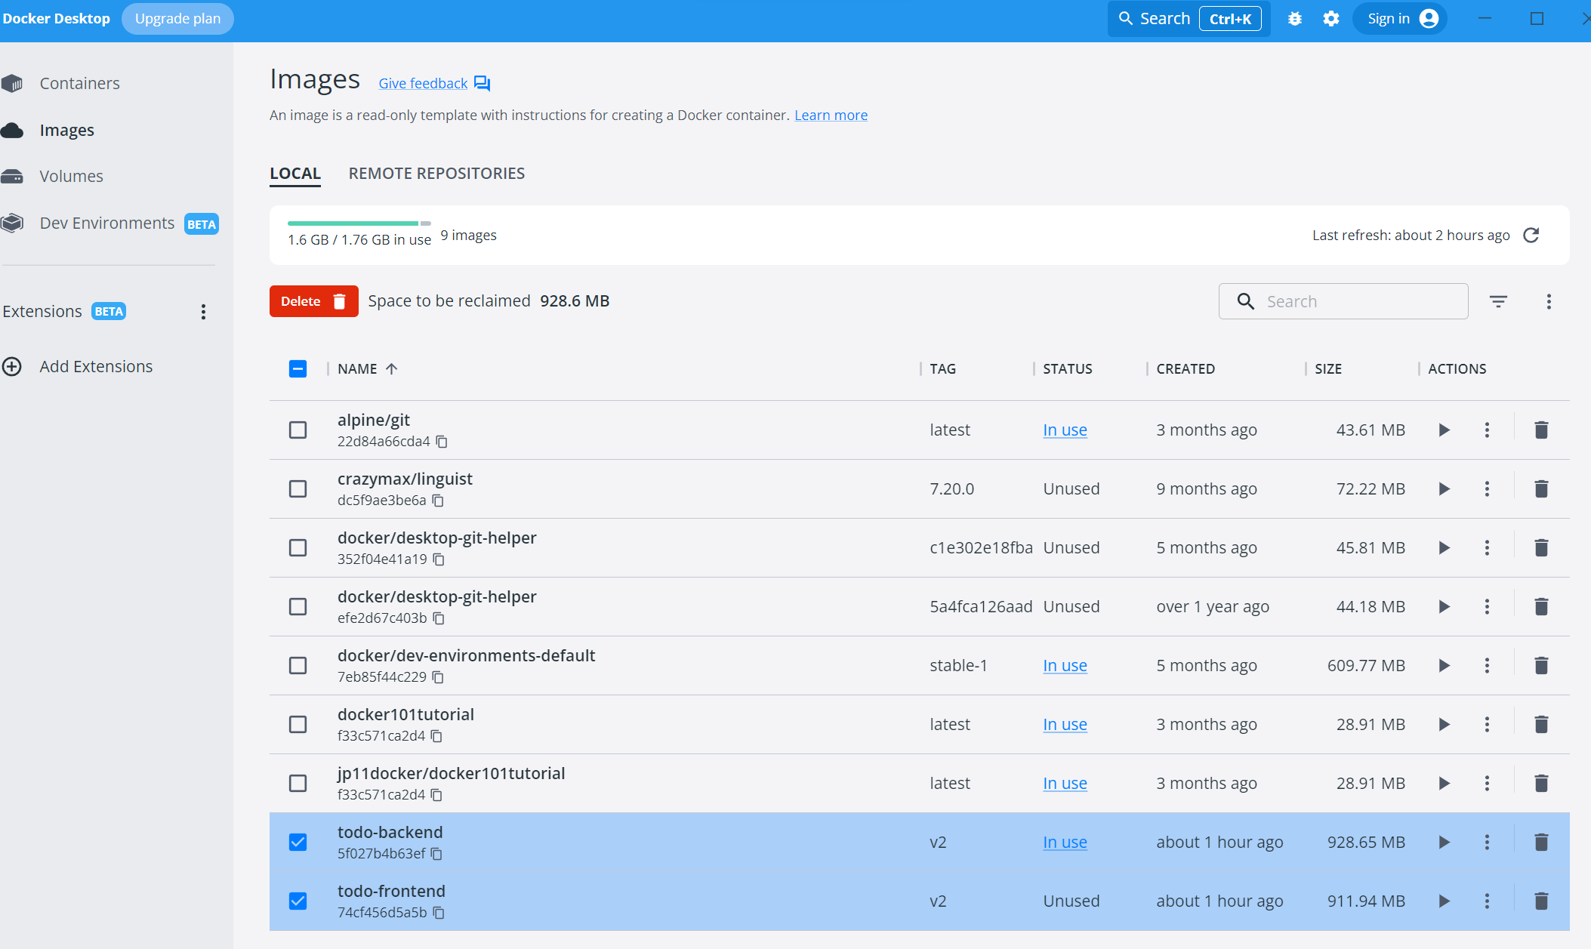Refresh the images list

(1532, 235)
